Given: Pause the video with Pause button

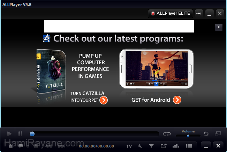Looking at the screenshot, I should [x=21, y=134].
